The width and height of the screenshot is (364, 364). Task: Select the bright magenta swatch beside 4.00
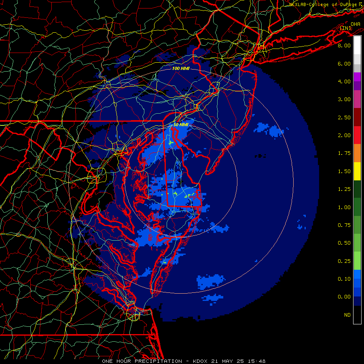(357, 77)
